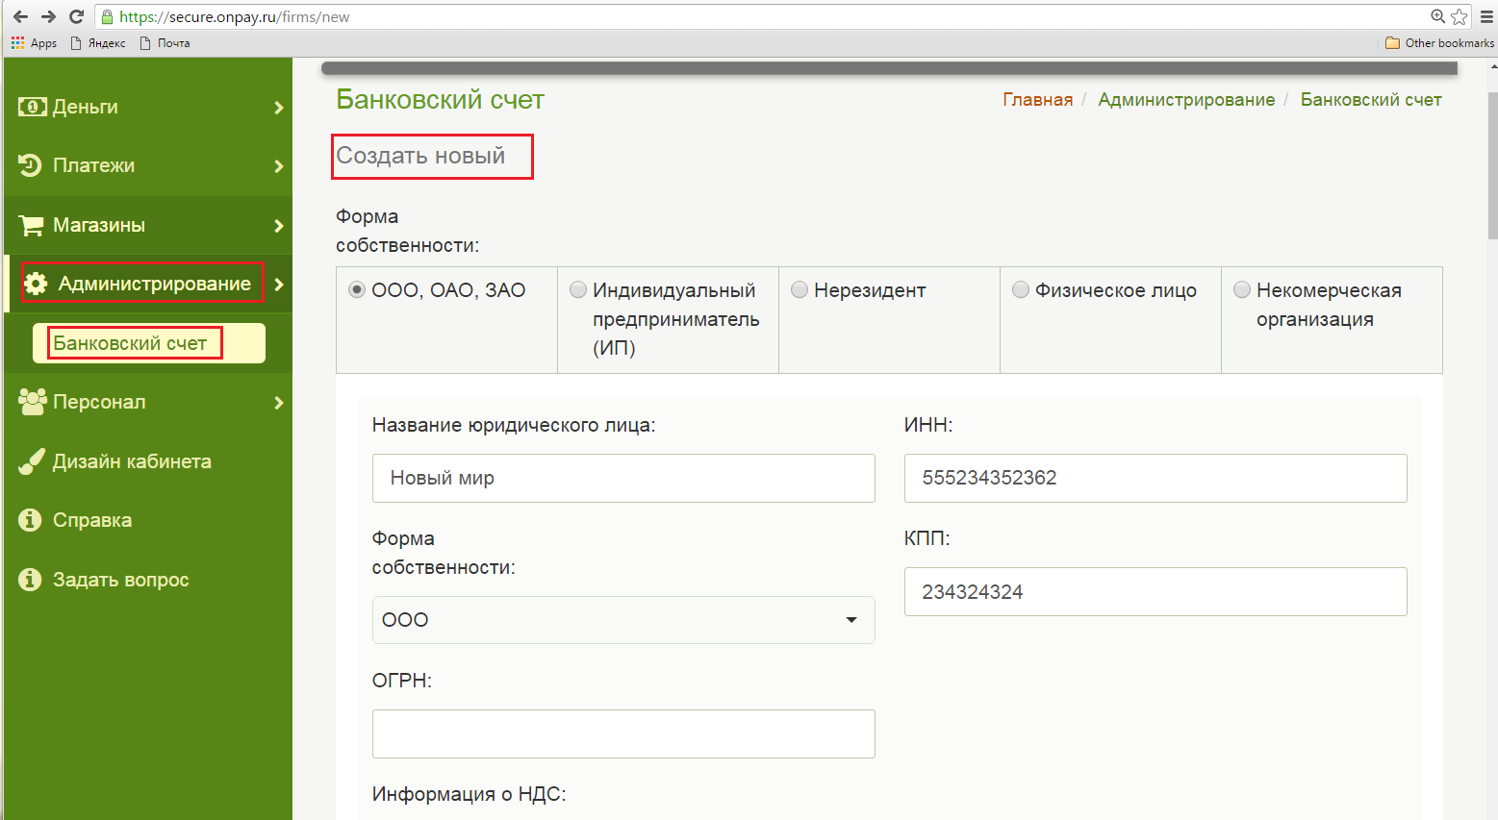The width and height of the screenshot is (1498, 820).
Task: Click Администрирование breadcrumb link
Action: 1186,100
